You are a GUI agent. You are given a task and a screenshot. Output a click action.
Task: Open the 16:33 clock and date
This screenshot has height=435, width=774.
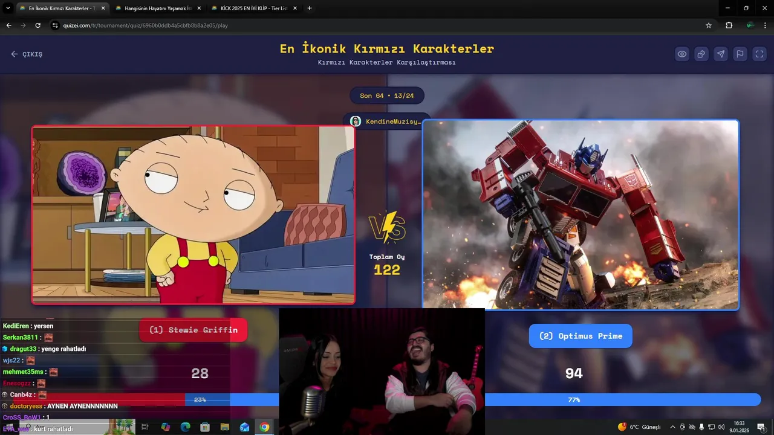point(739,427)
